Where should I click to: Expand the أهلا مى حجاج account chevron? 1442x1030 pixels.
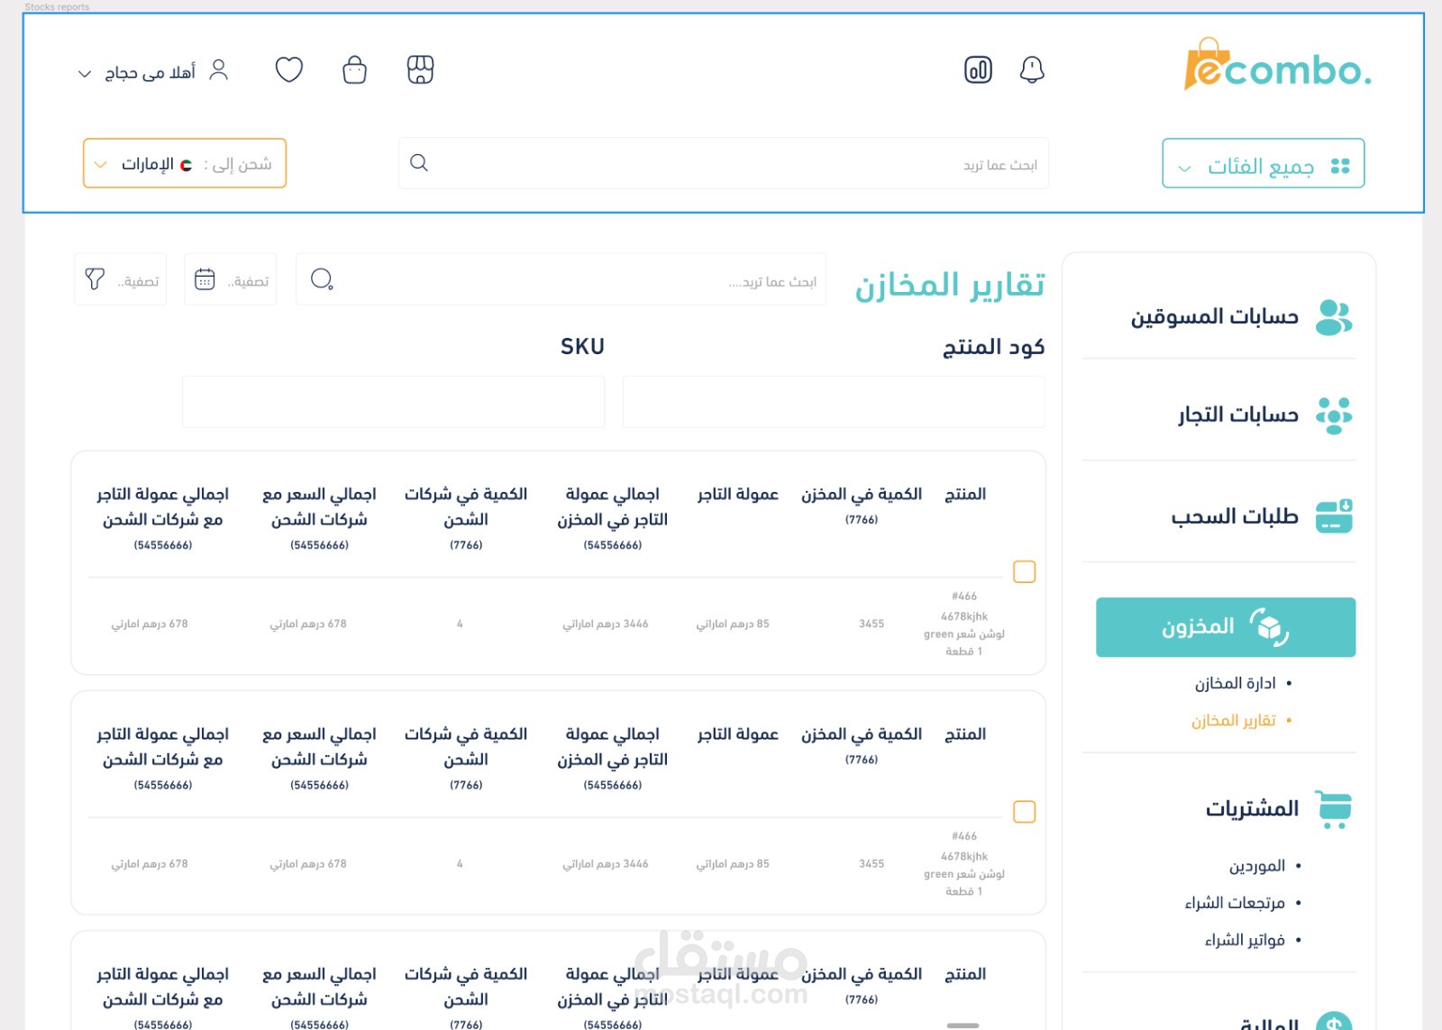click(x=85, y=73)
